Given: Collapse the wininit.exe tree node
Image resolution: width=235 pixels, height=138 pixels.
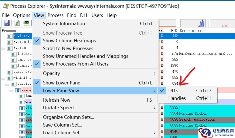Looking at the screenshot, I should [x=3, y=78].
